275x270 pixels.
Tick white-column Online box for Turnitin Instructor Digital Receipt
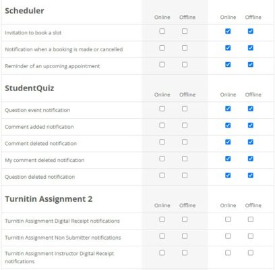pyautogui.click(x=228, y=252)
